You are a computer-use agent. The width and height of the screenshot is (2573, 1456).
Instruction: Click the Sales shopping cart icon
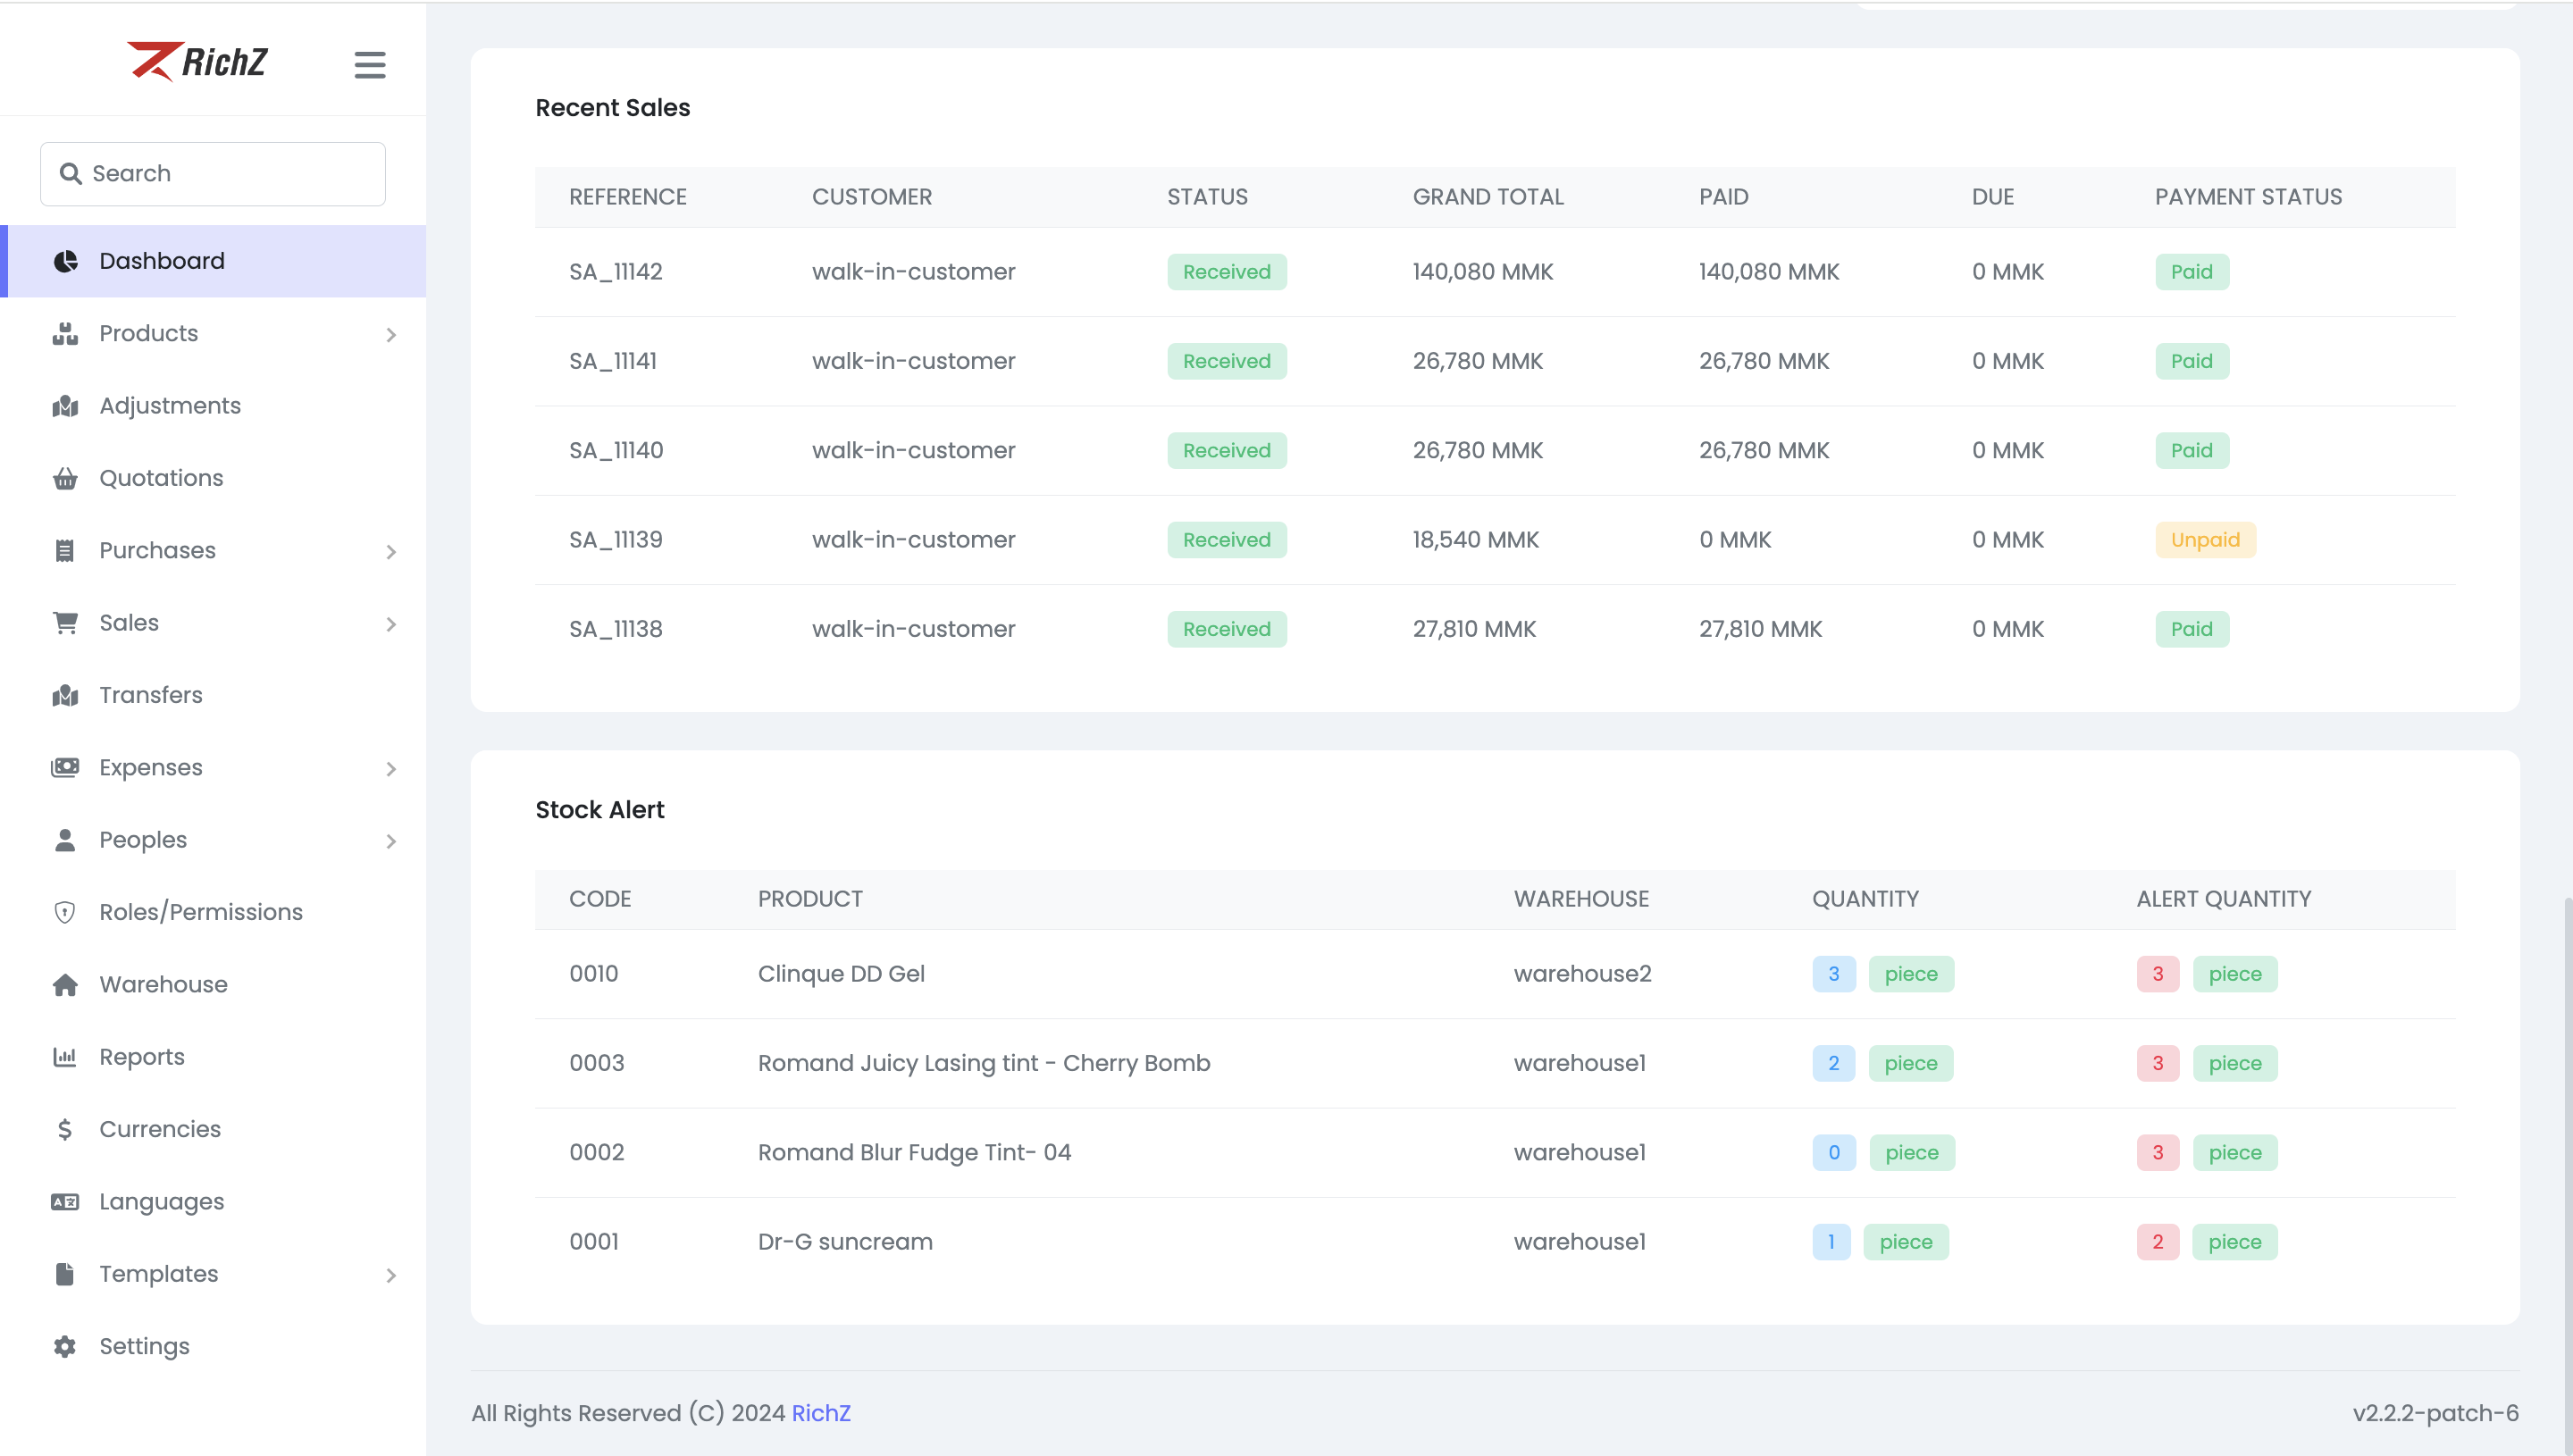[65, 623]
